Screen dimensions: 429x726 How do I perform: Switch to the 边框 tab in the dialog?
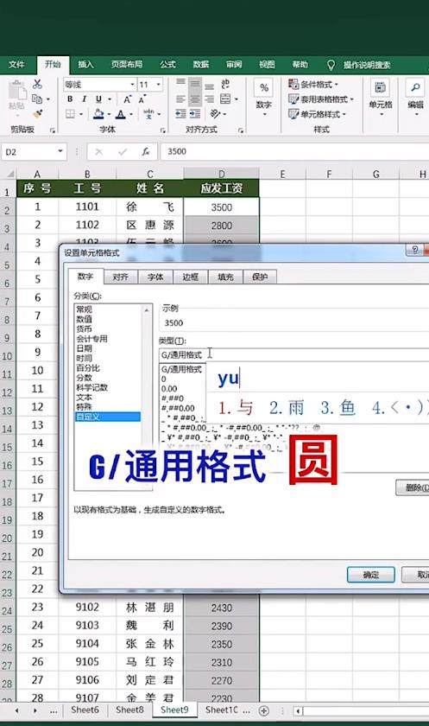[190, 277]
